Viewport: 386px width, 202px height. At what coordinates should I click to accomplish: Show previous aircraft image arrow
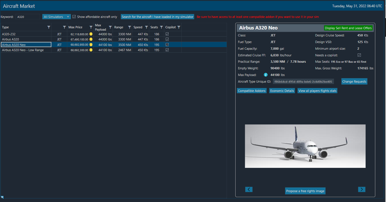249,189
